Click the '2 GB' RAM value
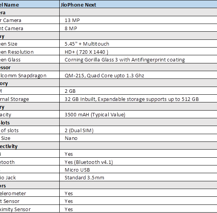Screen dimensions: 217x213 tap(70, 91)
